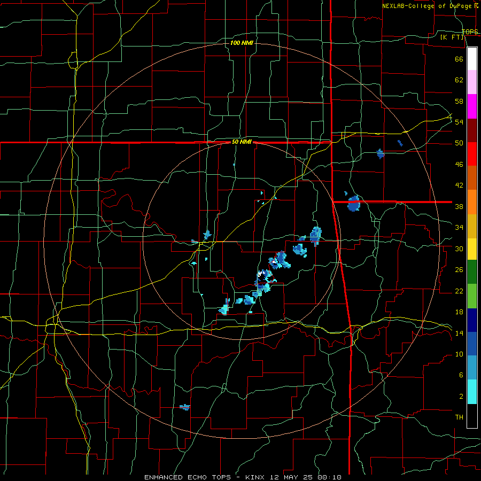The width and height of the screenshot is (481, 481).
Task: Click the legend value '38'
Action: [x=459, y=206]
